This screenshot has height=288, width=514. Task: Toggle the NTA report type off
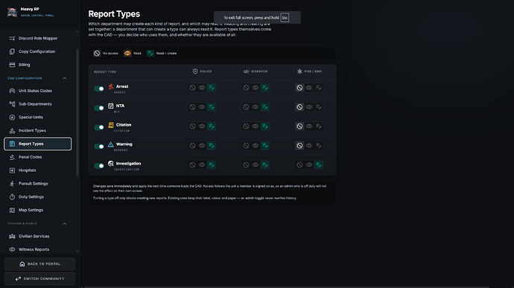(99, 108)
